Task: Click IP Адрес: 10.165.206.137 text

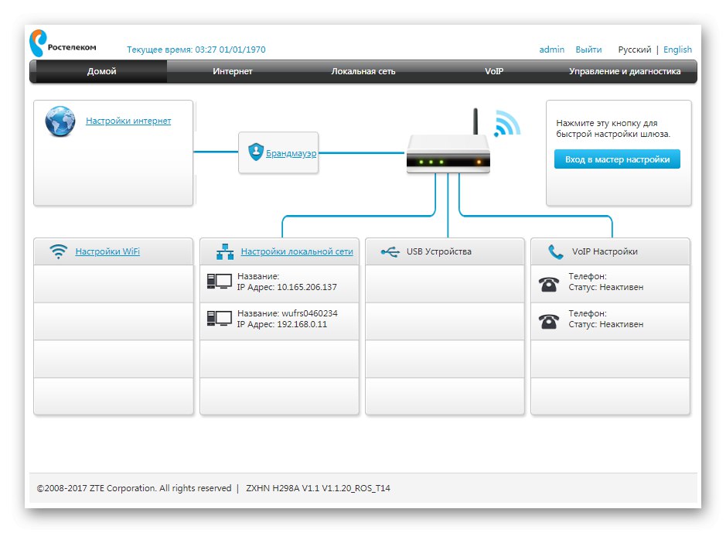Action: (x=287, y=287)
